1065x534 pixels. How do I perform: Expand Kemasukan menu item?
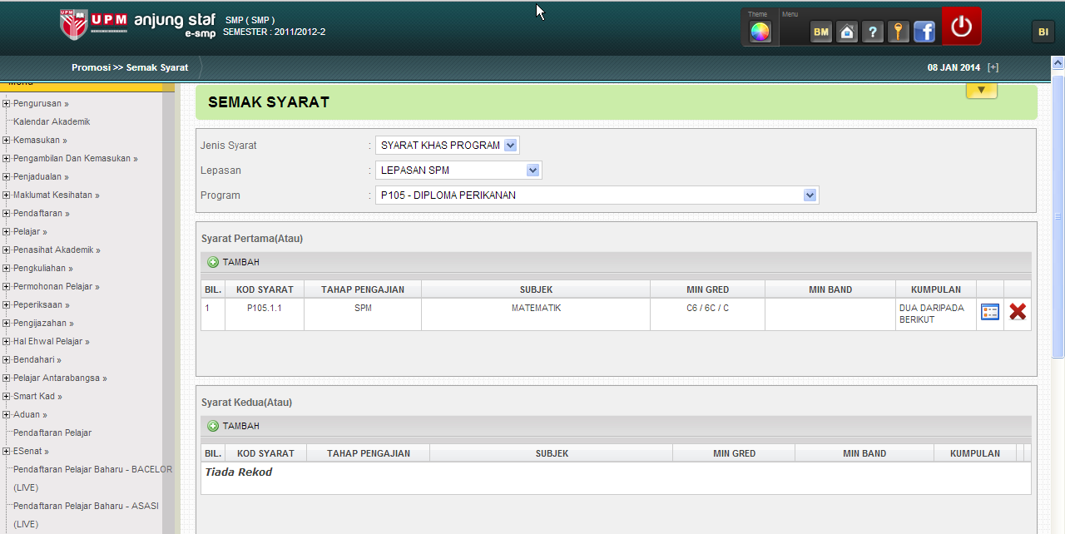pyautogui.click(x=40, y=141)
